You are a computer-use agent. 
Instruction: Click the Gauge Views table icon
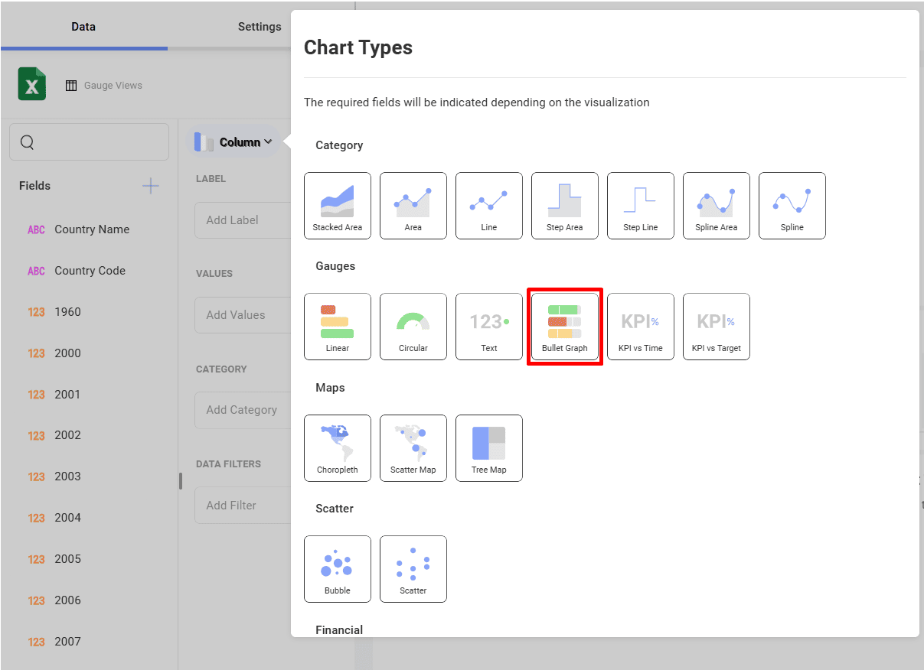click(71, 86)
